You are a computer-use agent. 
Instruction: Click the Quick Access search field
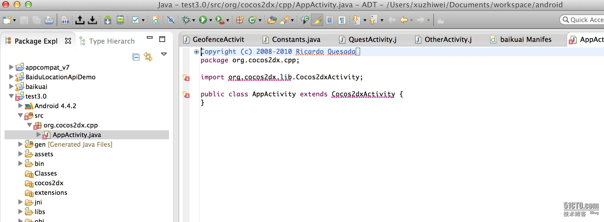(582, 20)
